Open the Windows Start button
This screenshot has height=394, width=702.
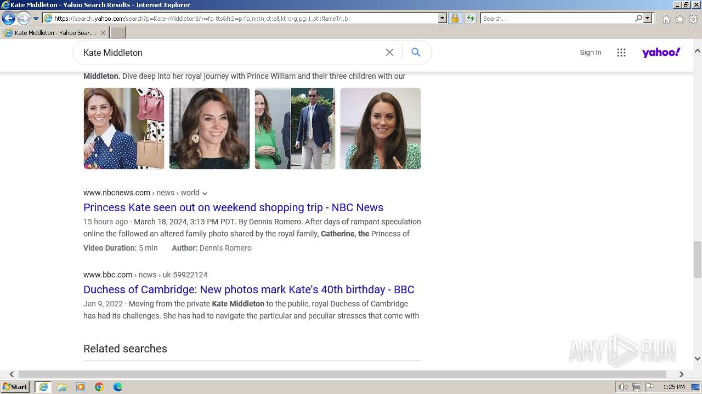click(x=15, y=387)
